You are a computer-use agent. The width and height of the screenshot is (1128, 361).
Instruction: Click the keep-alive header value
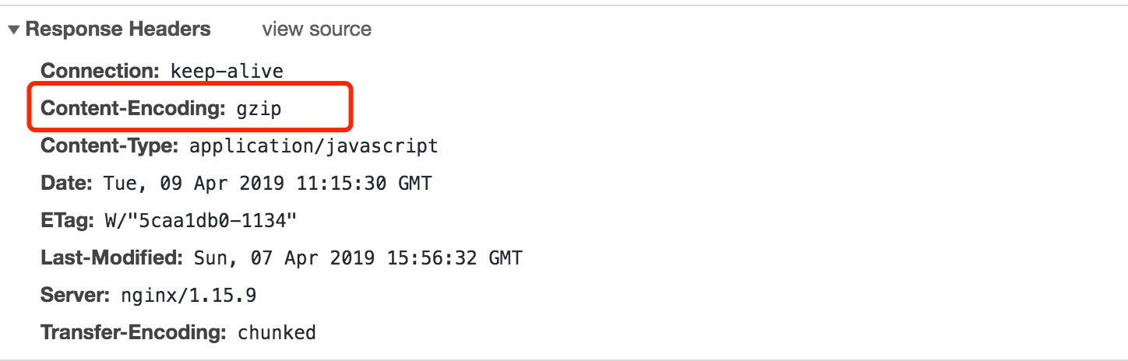(227, 72)
